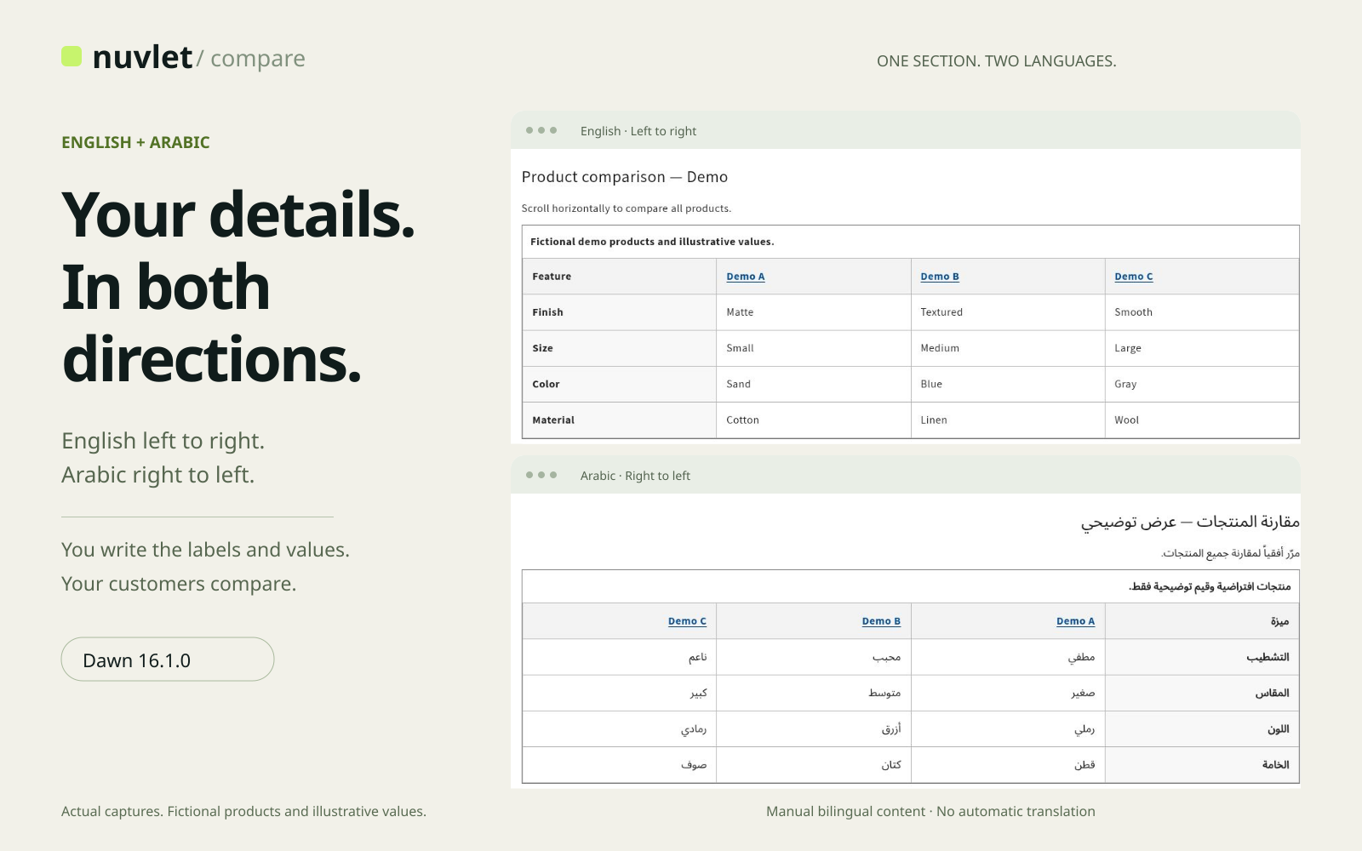This screenshot has height=851, width=1362.
Task: Click the 'English · Left to right' window title
Action: pos(638,131)
